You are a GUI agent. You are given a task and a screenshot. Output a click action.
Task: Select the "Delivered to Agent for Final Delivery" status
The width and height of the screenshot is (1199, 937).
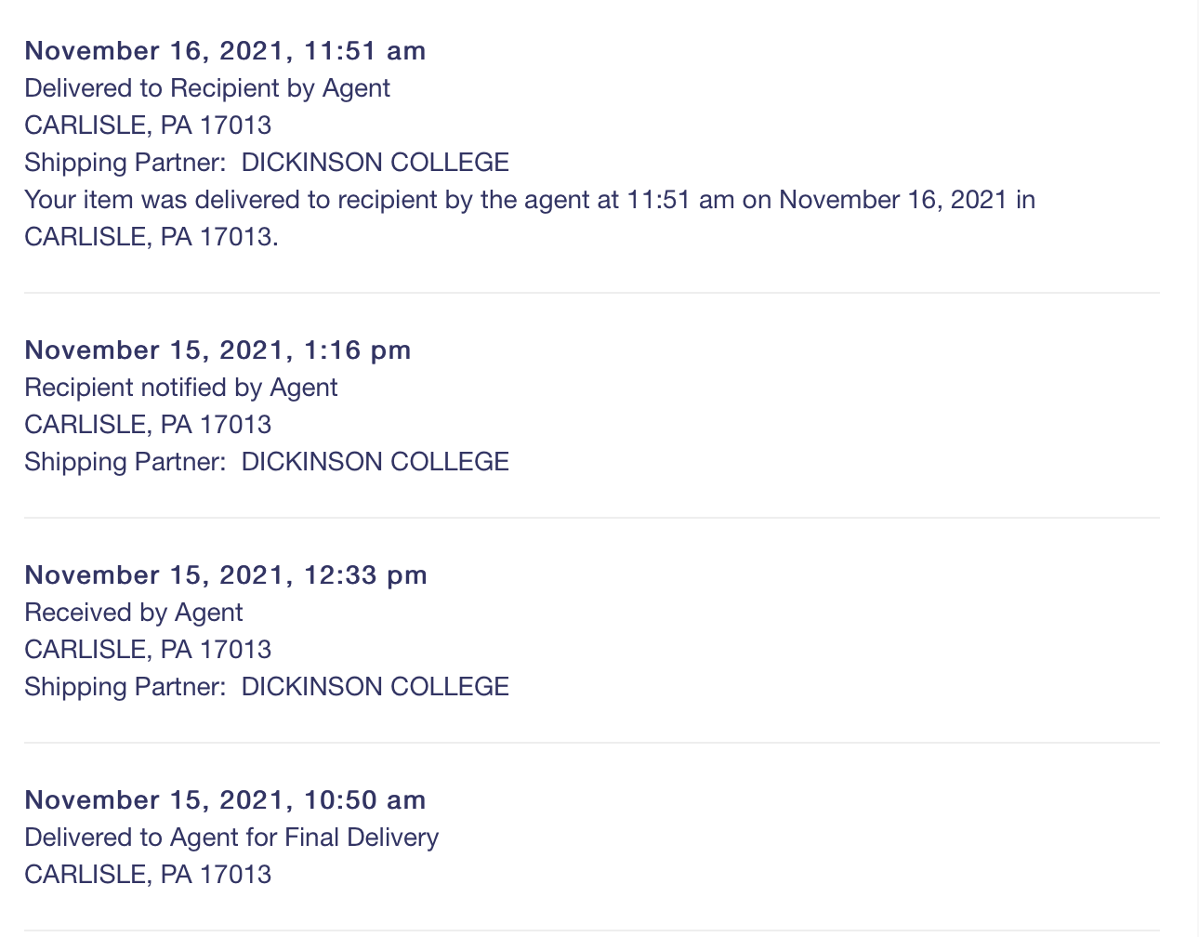(231, 838)
